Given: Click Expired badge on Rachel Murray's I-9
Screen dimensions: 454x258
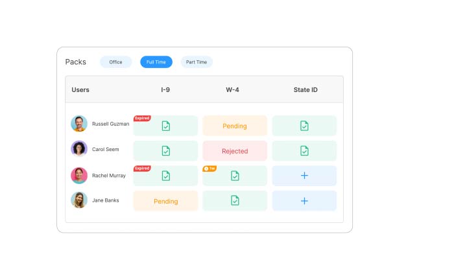Looking at the screenshot, I should 142,169.
